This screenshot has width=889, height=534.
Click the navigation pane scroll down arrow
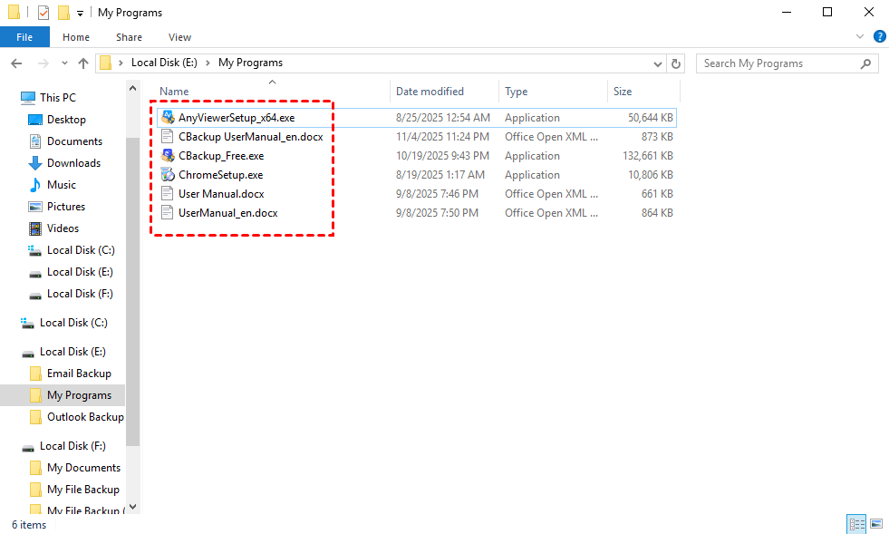coord(133,507)
